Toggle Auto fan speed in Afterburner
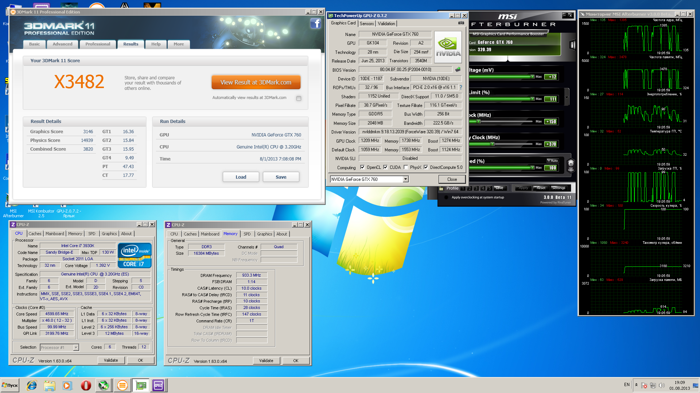 pyautogui.click(x=552, y=160)
